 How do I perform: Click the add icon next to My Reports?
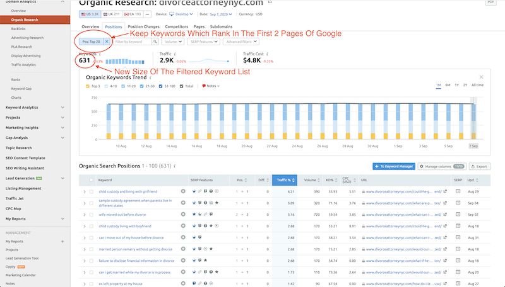62,242
